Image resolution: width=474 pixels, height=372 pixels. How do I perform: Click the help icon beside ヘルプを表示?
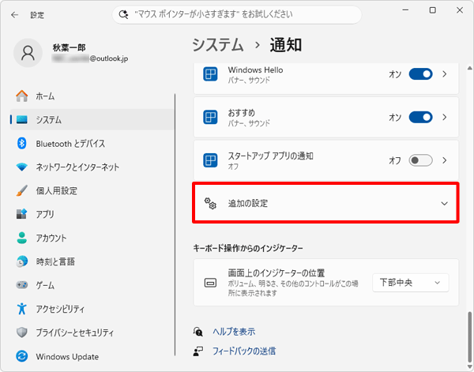point(198,332)
